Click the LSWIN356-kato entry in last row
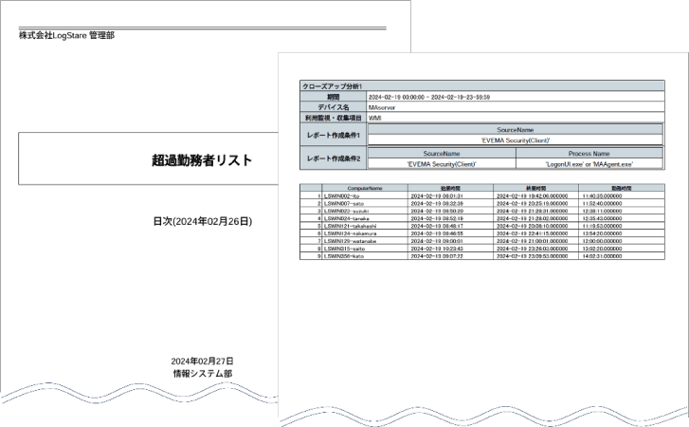Screen dimensions: 689x427 pos(339,255)
